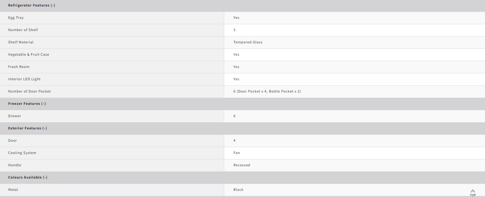Viewport: 485px width, 197px height.
Task: Select the Egg Tray row label
Action: coord(16,18)
